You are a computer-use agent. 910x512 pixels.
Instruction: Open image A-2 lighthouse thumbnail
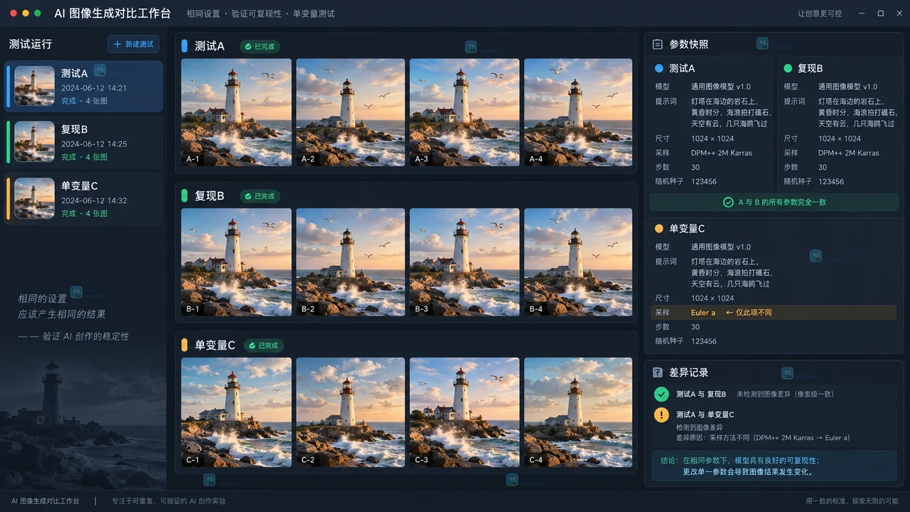point(350,112)
